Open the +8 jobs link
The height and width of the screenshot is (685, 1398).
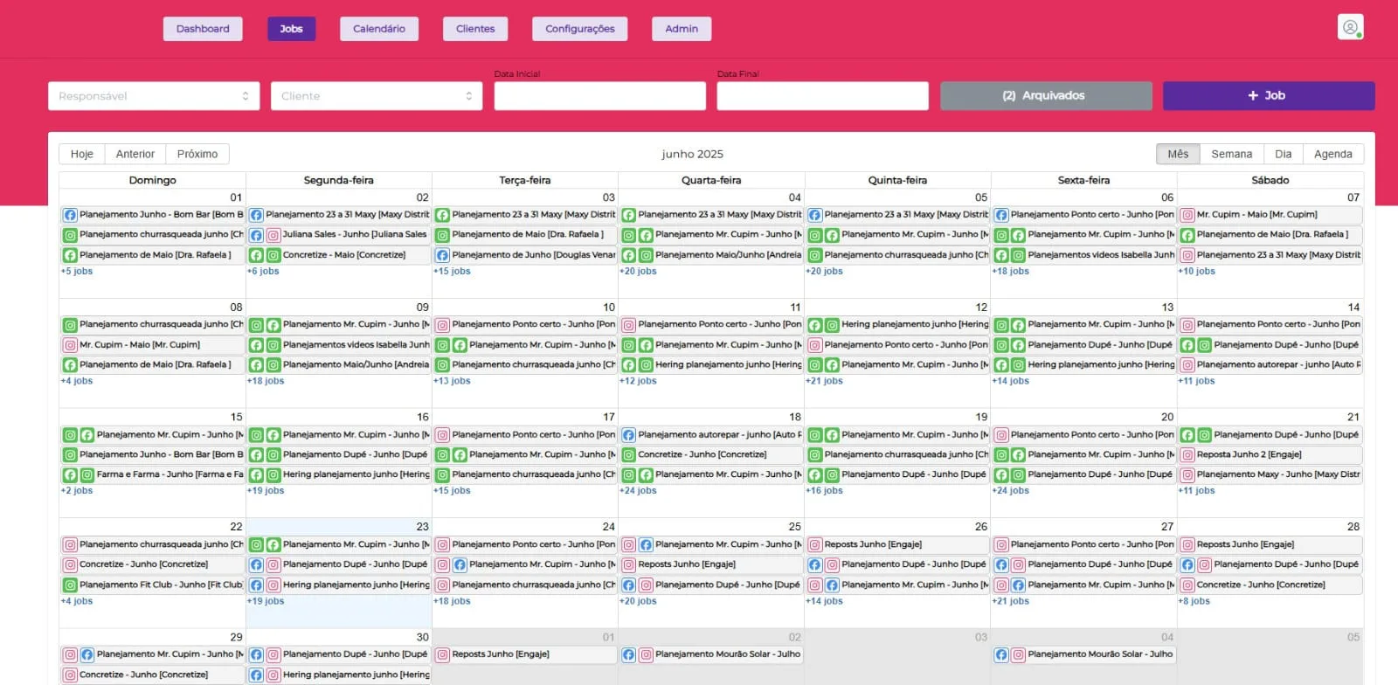(1194, 601)
